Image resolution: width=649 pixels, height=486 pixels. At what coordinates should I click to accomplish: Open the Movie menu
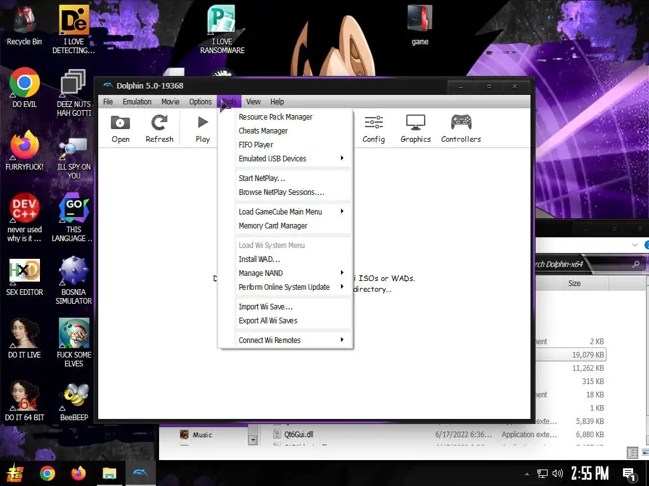coord(170,102)
